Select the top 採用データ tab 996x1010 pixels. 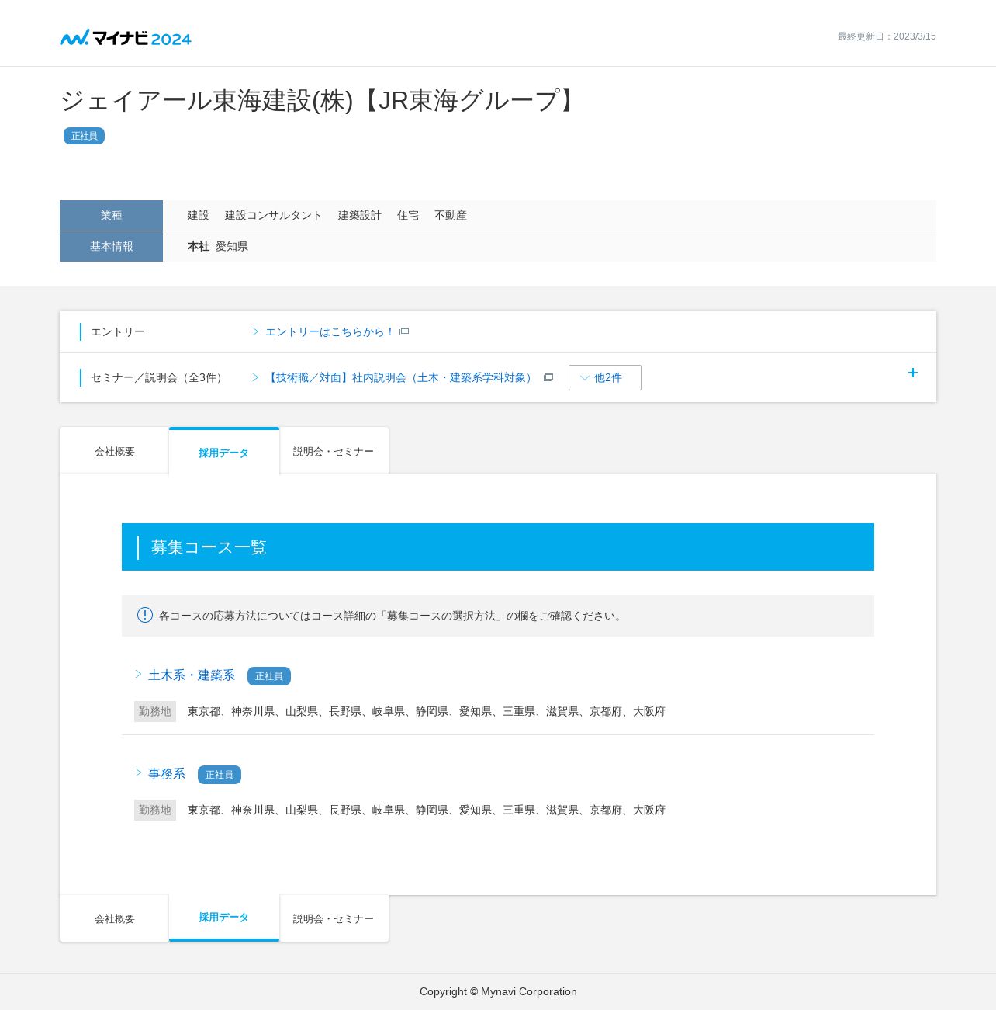tap(224, 452)
